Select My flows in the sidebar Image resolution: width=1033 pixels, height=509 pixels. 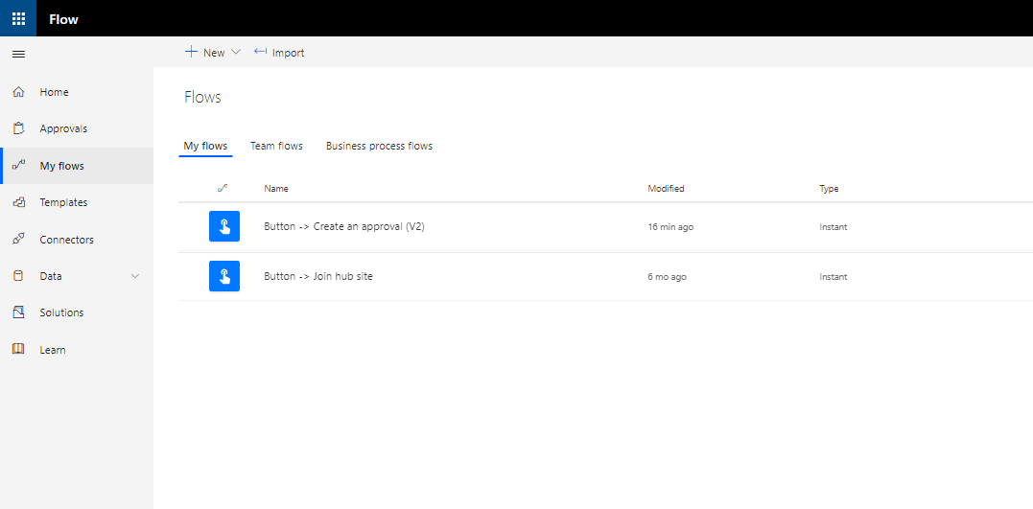(x=77, y=166)
